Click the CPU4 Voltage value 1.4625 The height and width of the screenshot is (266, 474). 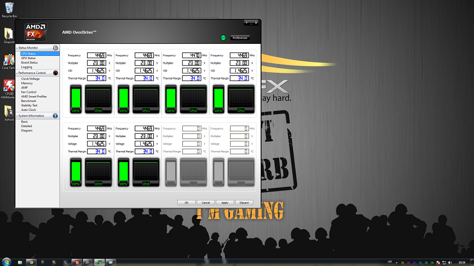click(x=96, y=144)
